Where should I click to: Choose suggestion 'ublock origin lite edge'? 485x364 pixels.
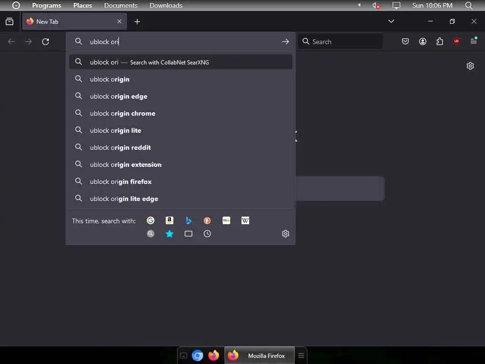(x=180, y=199)
